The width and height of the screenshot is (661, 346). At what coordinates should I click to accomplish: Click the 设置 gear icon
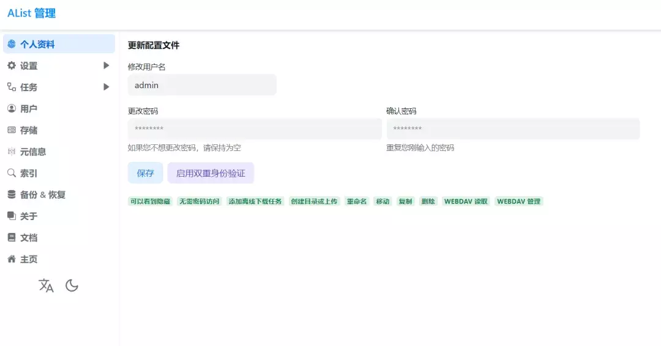(x=12, y=65)
